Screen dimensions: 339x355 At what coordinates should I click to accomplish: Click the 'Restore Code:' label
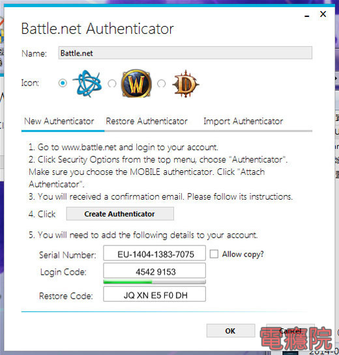tap(66, 296)
